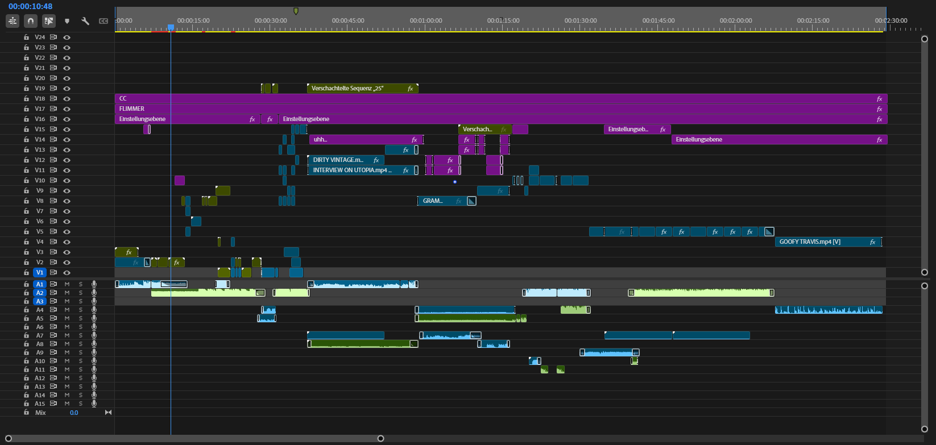Viewport: 936px width, 445px height.
Task: Click the Mix volume value 0.0
Action: 74,413
